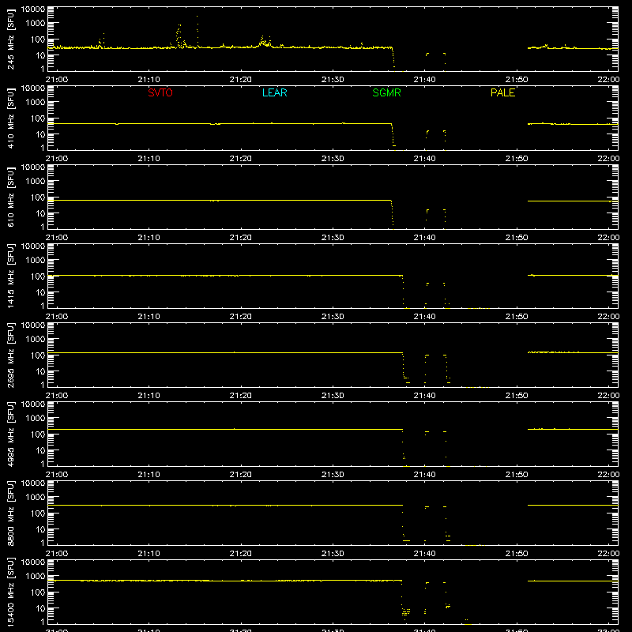Viewport: 632px width, 632px height.
Task: Click the 10000 tick on 4995 MHz axis
Action: (33, 404)
